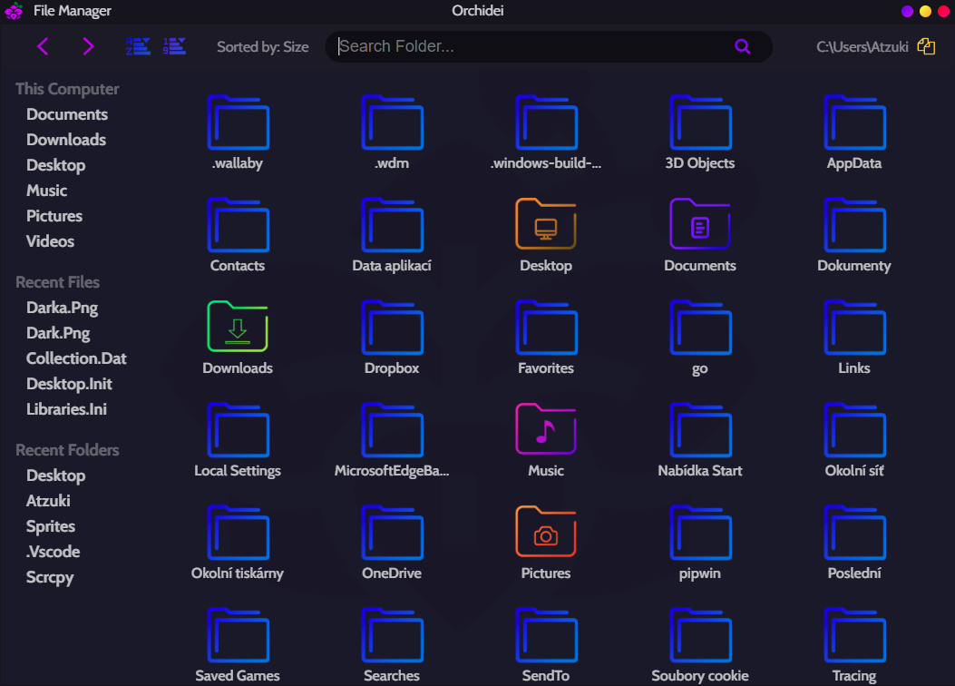Select the orange Desktop folder icon
Image resolution: width=955 pixels, height=686 pixels.
(546, 224)
